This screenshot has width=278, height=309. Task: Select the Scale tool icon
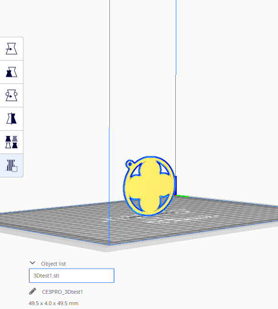(x=11, y=72)
